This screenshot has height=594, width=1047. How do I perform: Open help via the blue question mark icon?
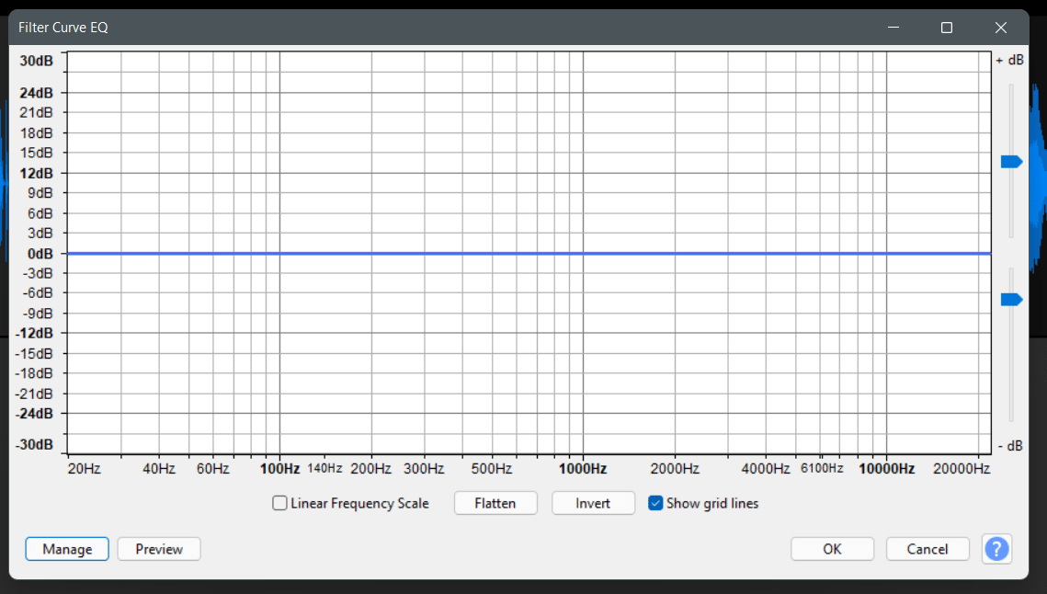click(996, 549)
